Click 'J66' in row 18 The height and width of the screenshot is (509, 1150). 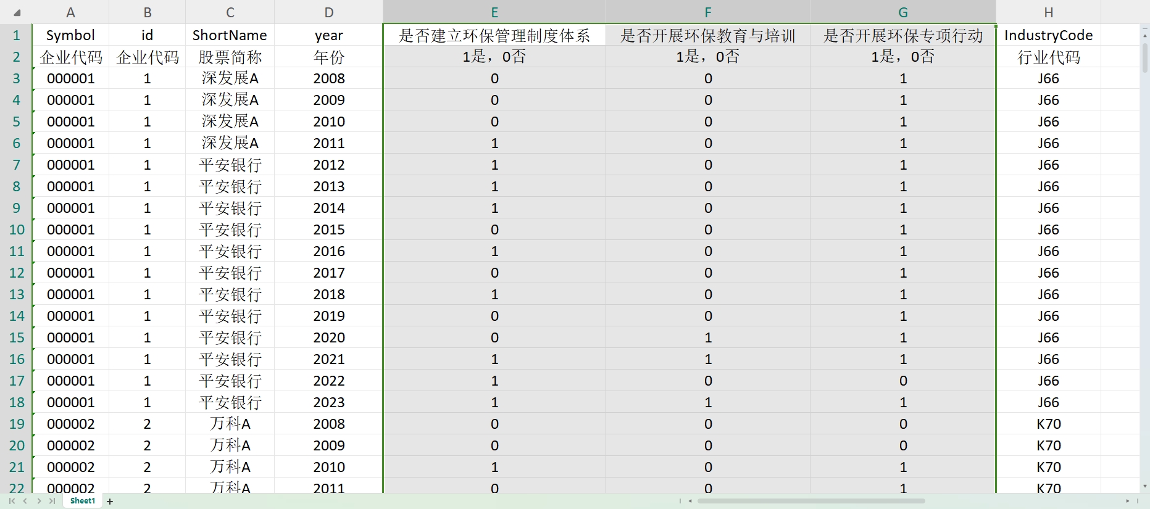pos(1049,402)
